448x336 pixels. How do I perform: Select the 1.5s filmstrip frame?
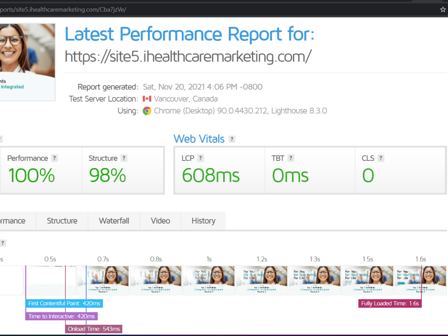367,280
